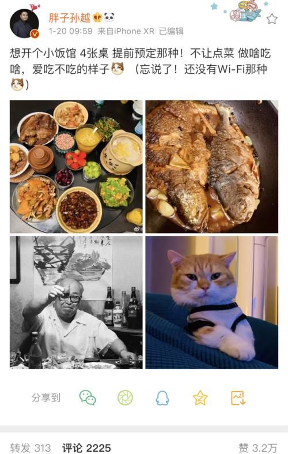Share to Qzone using yellow star icon
The width and height of the screenshot is (288, 454).
coord(200,398)
